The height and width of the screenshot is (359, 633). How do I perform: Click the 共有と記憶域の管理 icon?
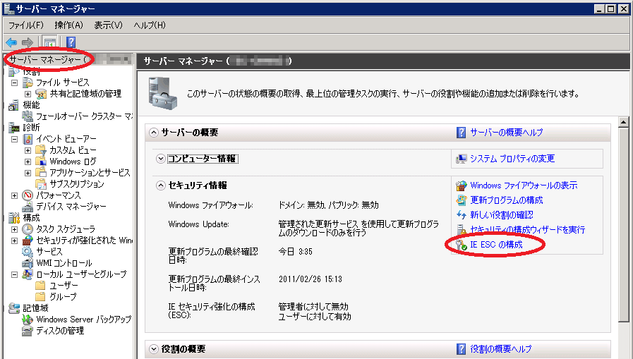(41, 94)
